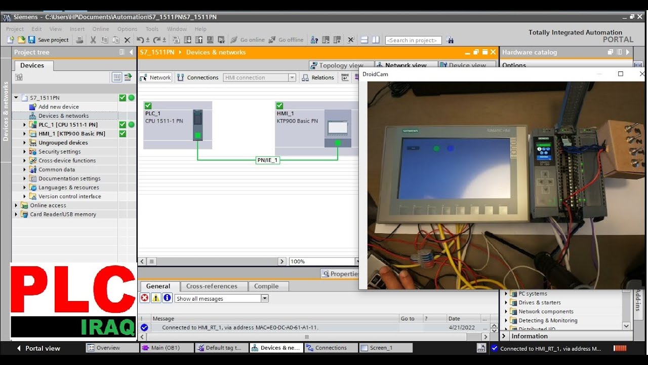Collapse the S7_1511PN project node
Viewport: 648px width, 365px height.
(x=16, y=98)
